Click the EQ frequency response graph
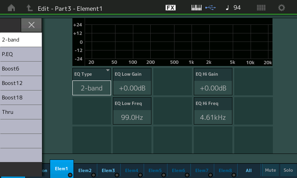Screen dimensions: 297x178 [172, 42]
